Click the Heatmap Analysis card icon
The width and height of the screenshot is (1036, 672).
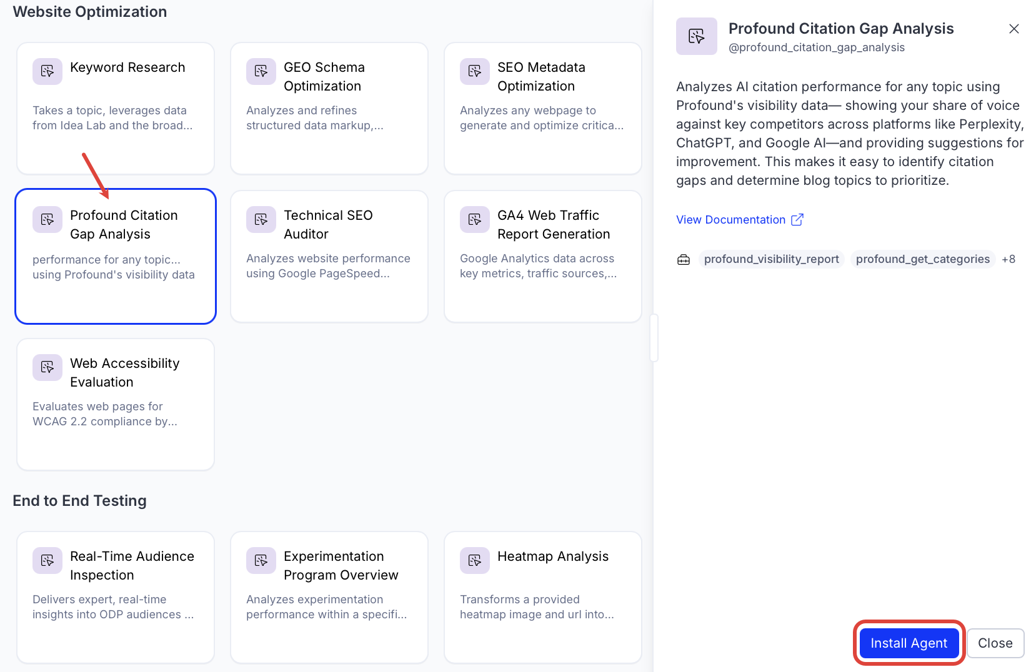[475, 560]
